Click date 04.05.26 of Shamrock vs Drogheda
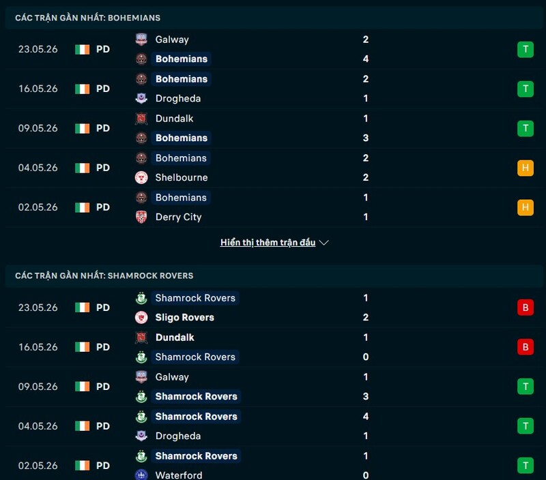The width and height of the screenshot is (546, 480). [x=38, y=426]
